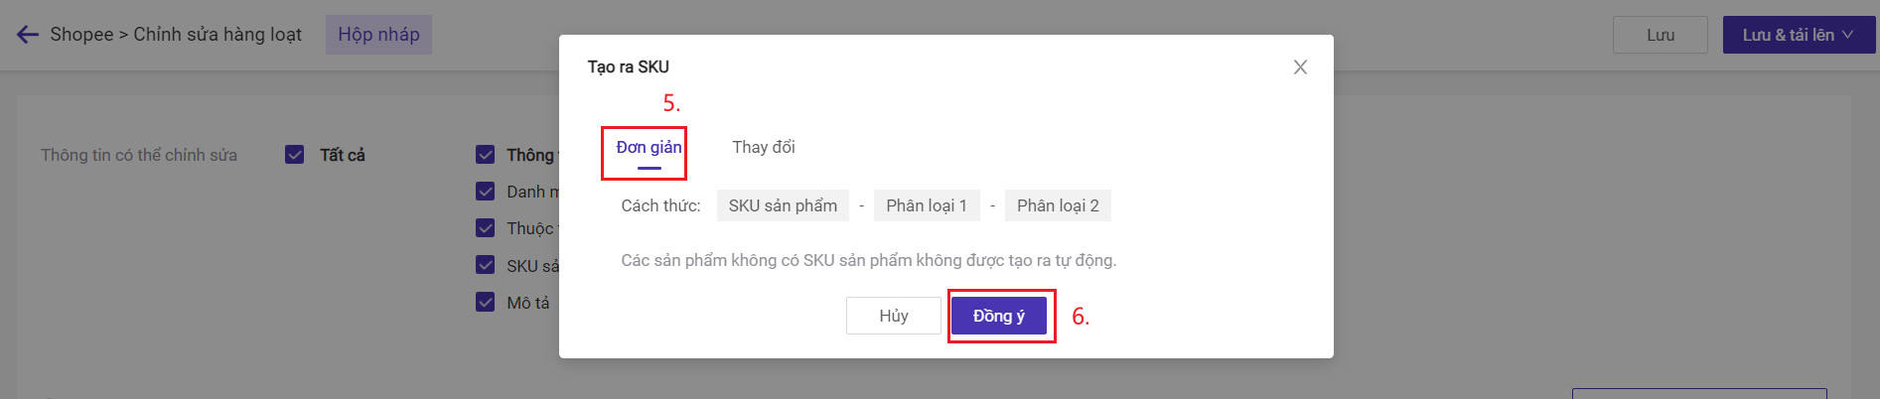Select the Đơn giản tab
Viewport: 1880px width, 399px height.
(649, 148)
